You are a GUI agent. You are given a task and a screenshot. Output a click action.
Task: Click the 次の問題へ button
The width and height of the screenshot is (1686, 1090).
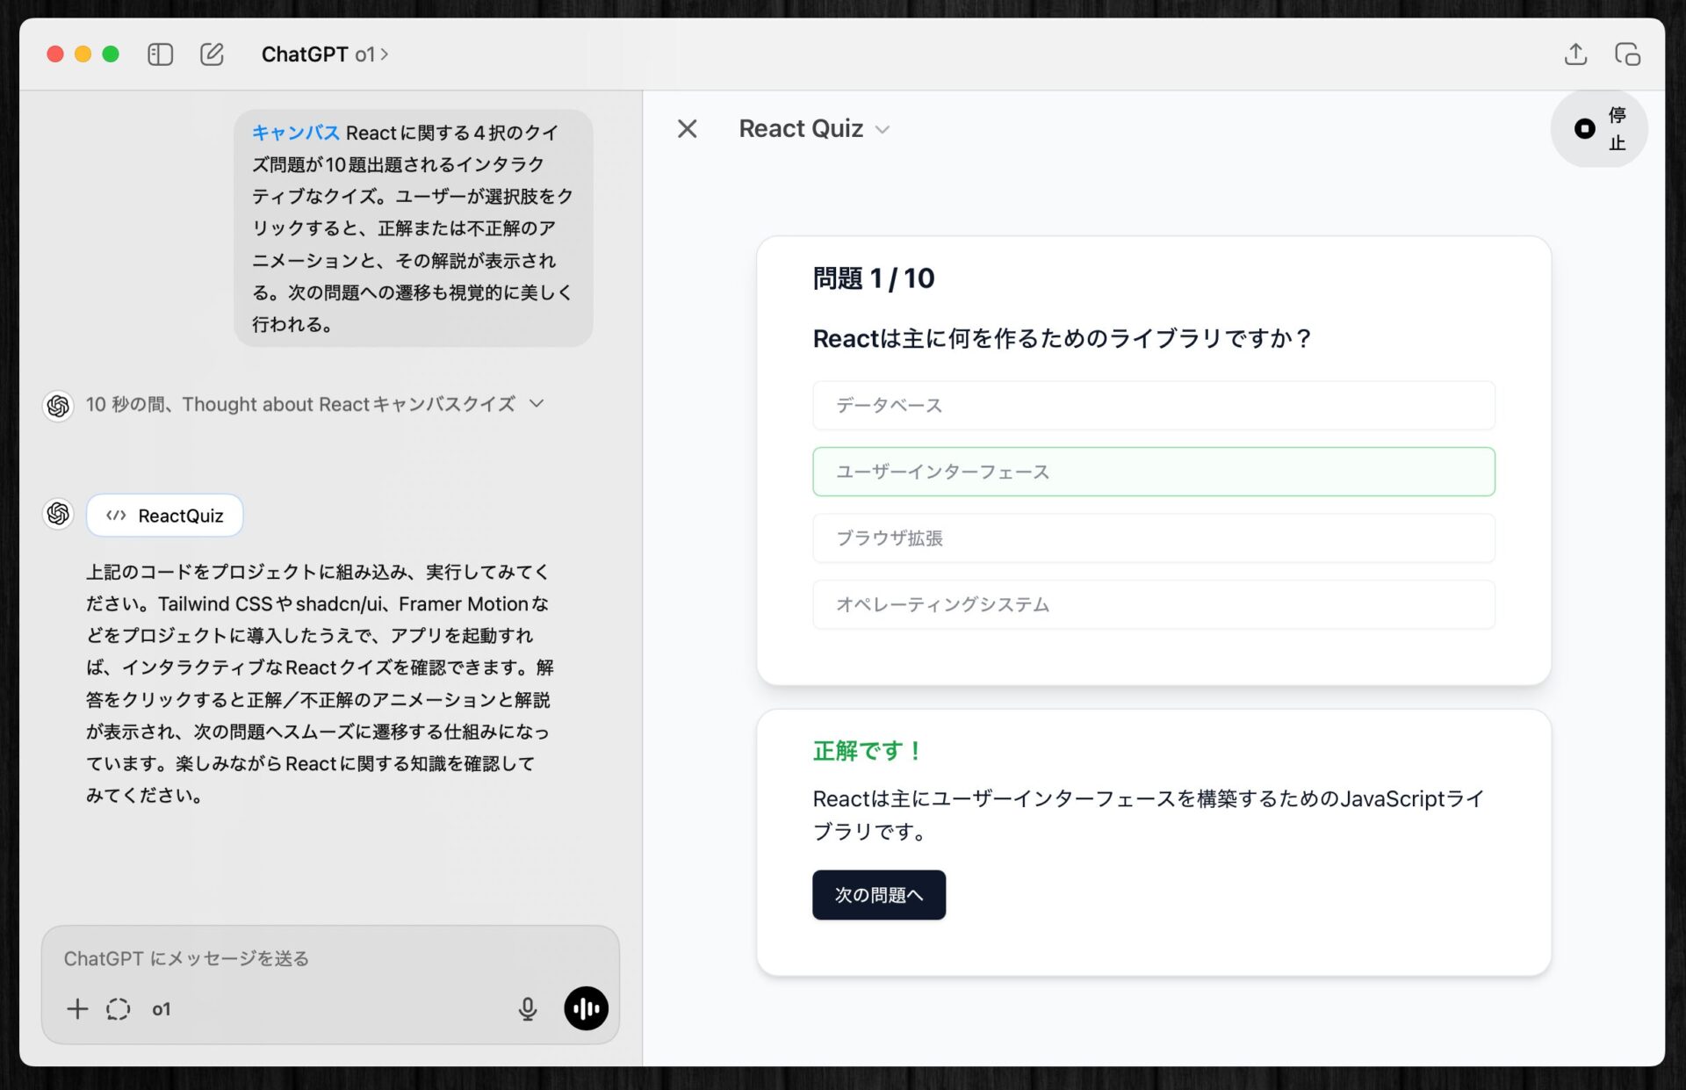pyautogui.click(x=878, y=895)
